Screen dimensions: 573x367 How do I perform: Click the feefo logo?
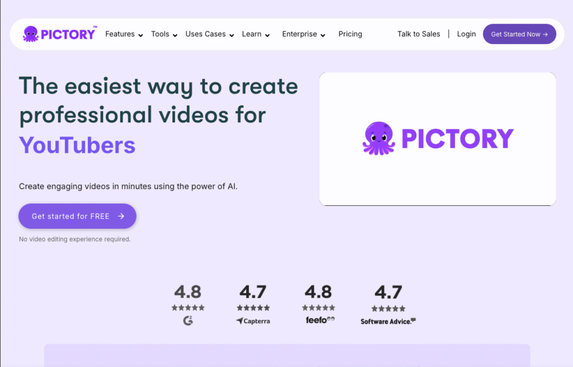tap(320, 320)
